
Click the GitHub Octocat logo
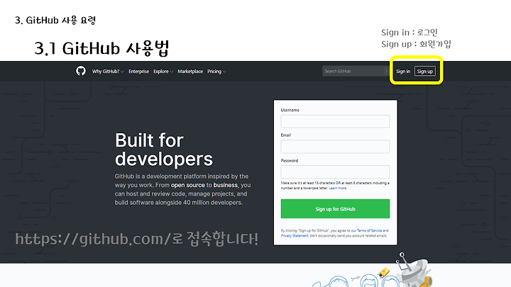click(81, 71)
